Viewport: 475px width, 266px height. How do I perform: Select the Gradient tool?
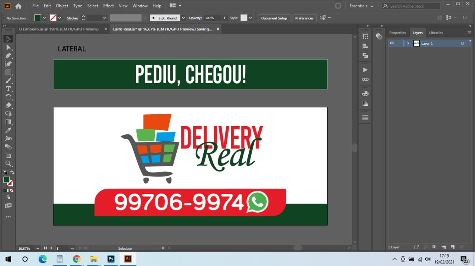[x=8, y=122]
